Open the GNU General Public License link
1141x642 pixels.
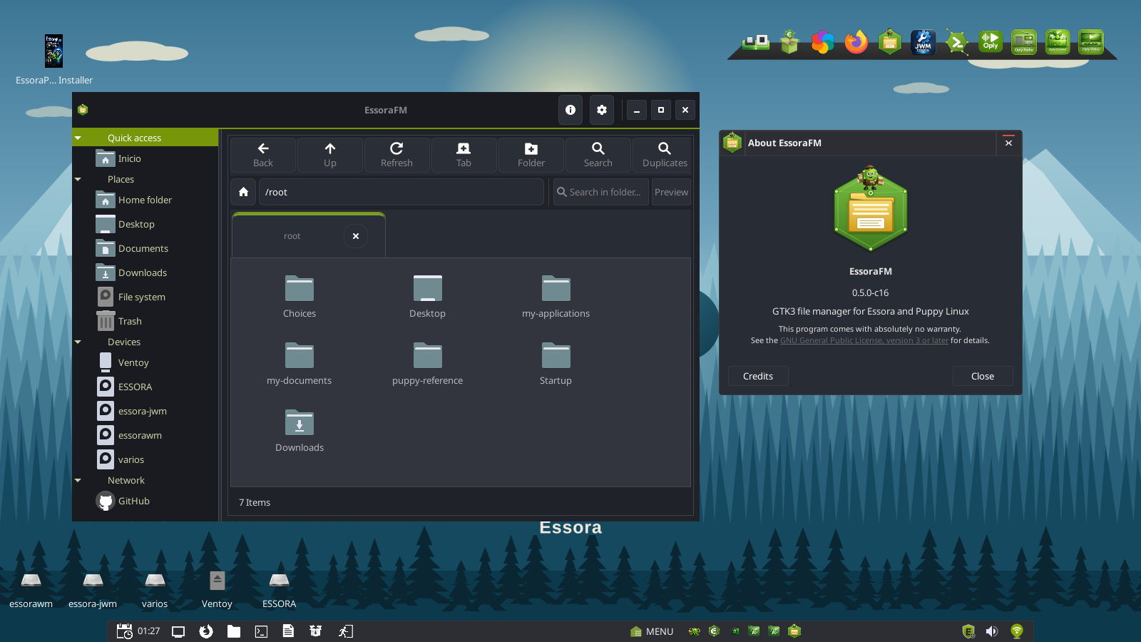(x=864, y=340)
